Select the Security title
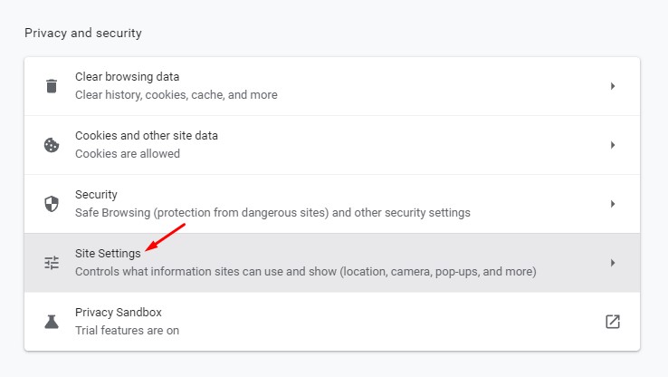The image size is (668, 377). tap(96, 195)
